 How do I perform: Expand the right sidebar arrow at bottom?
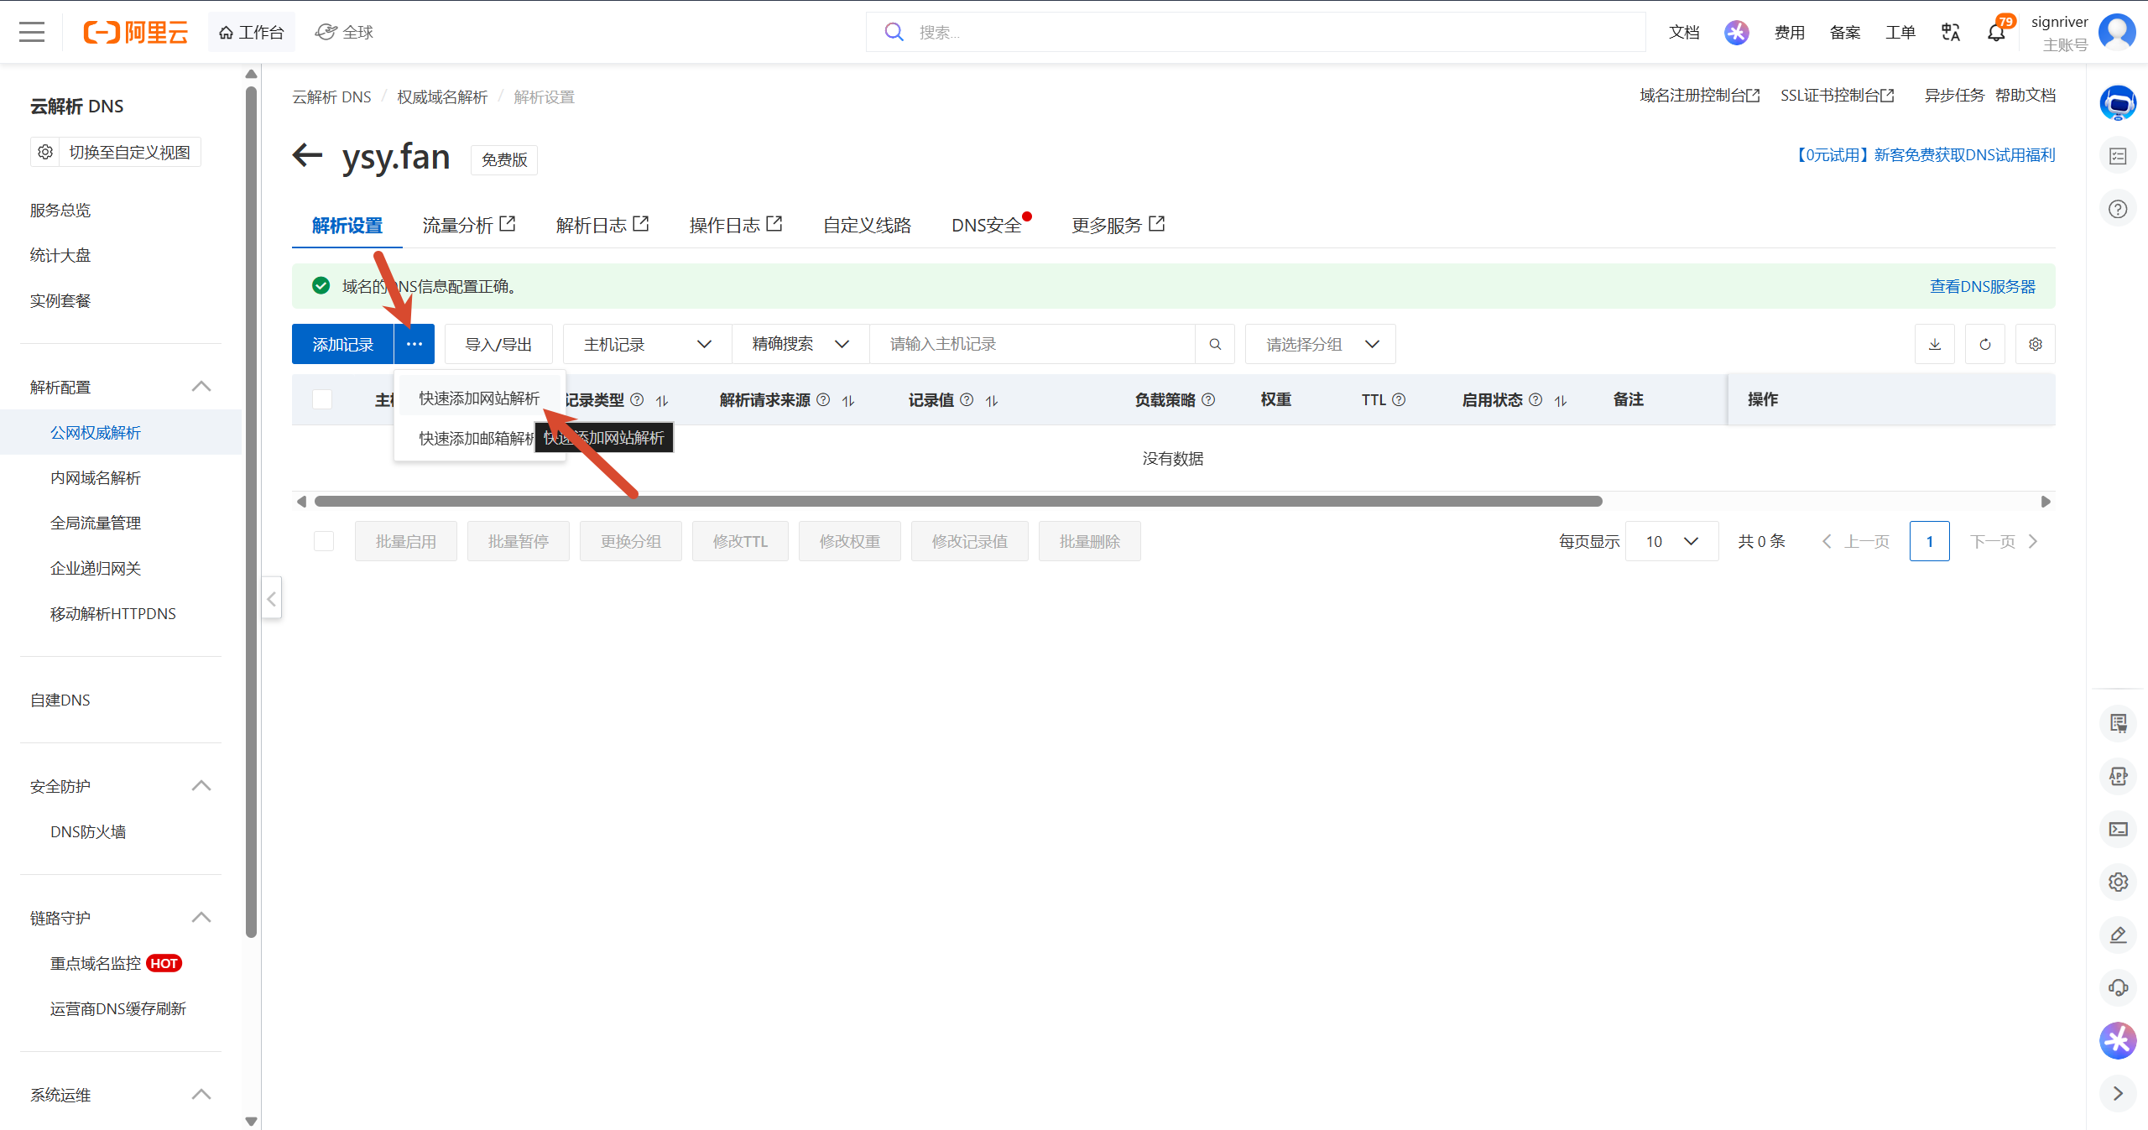[2118, 1093]
